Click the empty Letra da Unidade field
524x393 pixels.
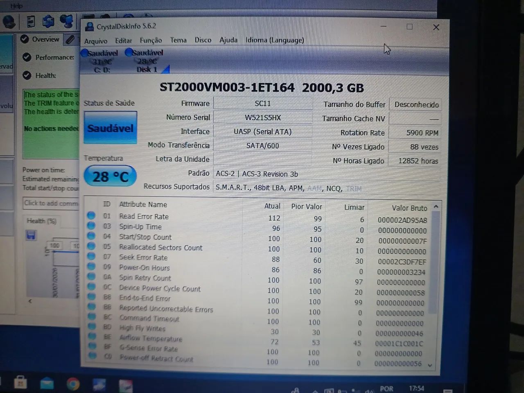(x=263, y=159)
